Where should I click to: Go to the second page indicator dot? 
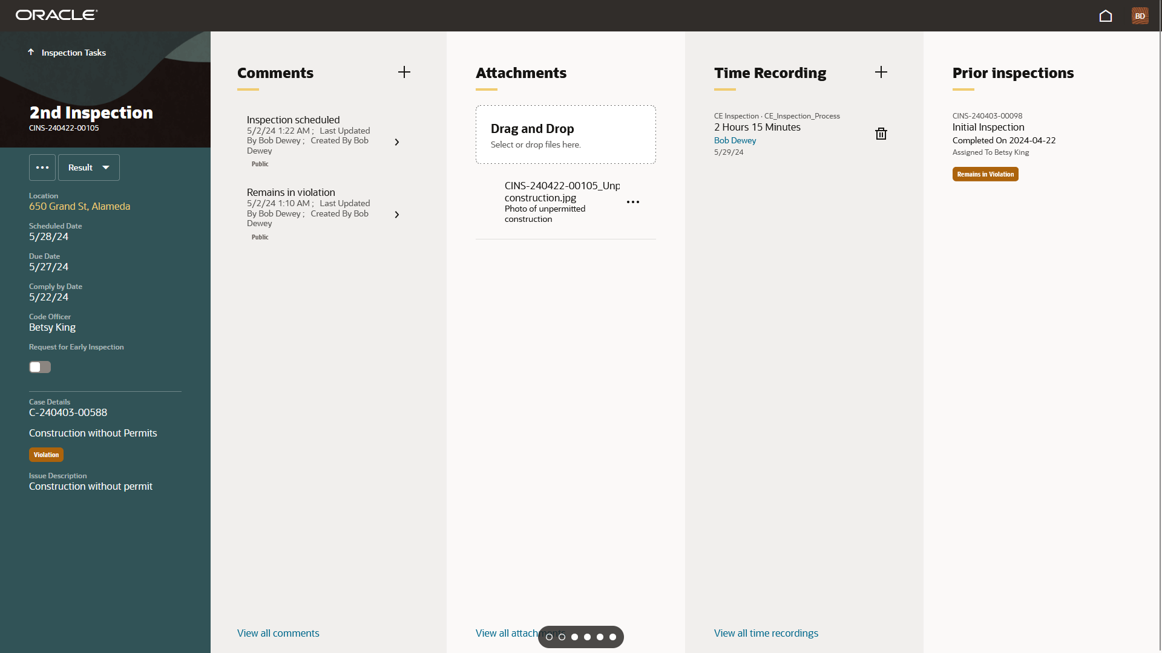562,637
